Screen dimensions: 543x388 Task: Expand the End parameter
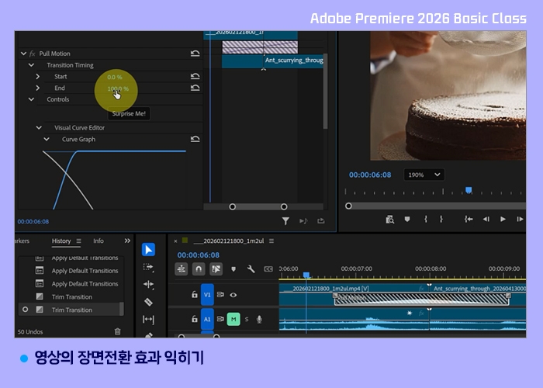[38, 88]
